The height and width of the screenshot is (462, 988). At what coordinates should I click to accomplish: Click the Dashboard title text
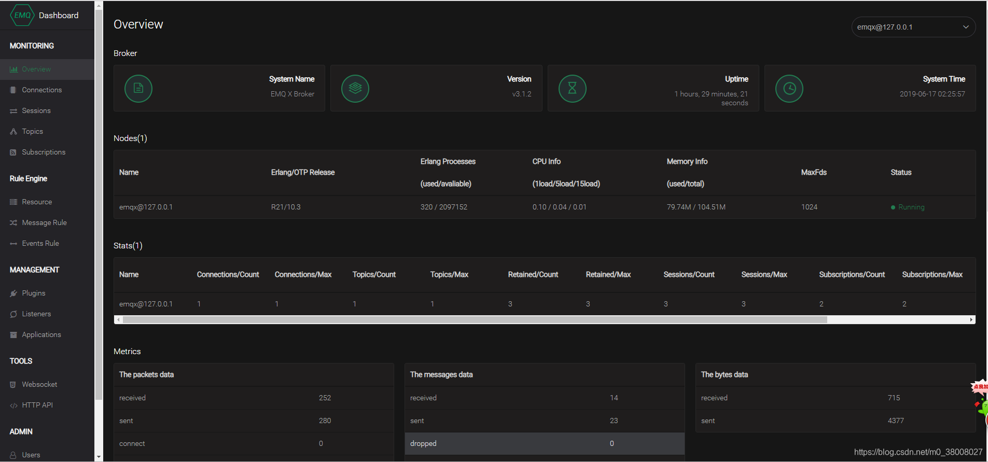pyautogui.click(x=59, y=16)
